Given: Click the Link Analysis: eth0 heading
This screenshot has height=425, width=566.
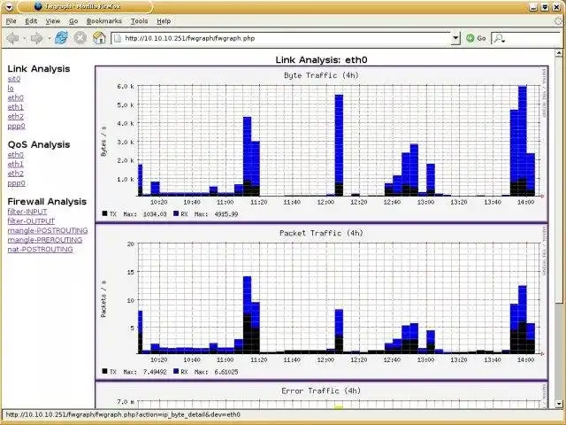Looking at the screenshot, I should click(x=321, y=60).
